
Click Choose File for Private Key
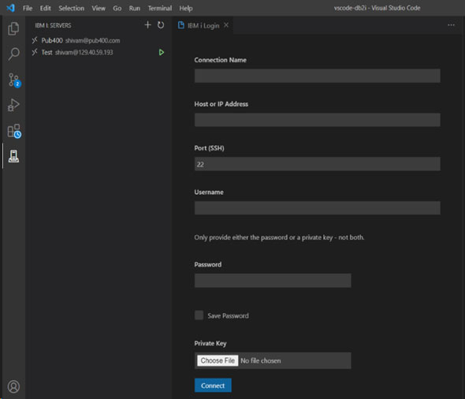(218, 360)
